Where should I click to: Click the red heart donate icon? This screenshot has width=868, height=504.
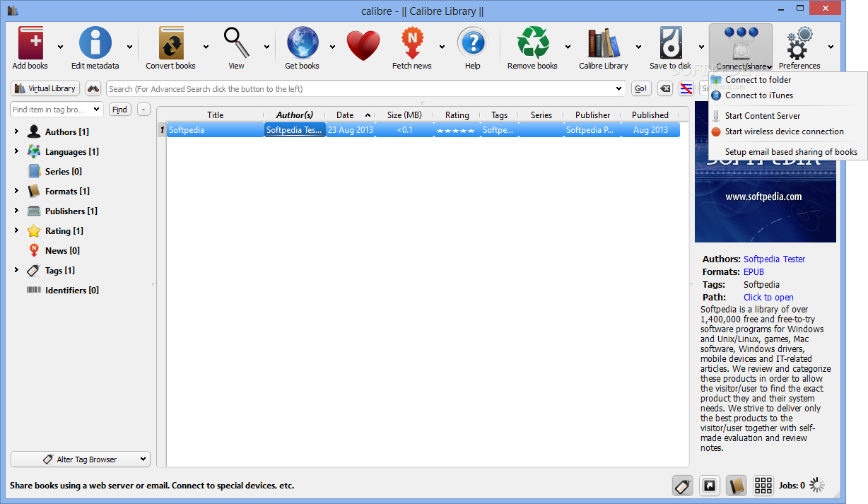(x=363, y=45)
